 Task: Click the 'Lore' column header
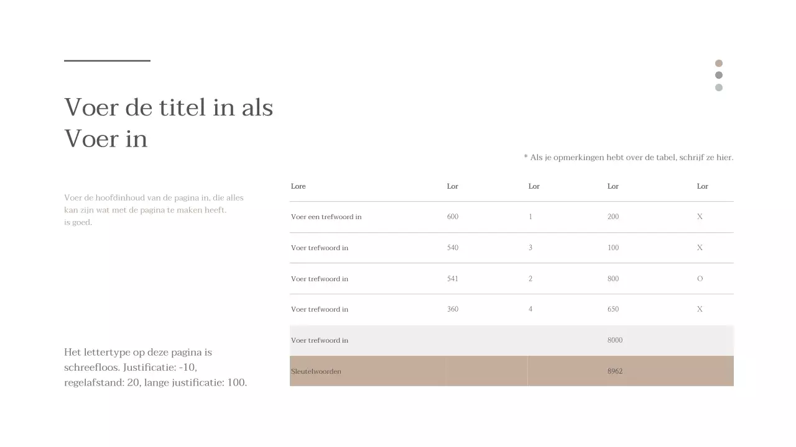click(298, 186)
